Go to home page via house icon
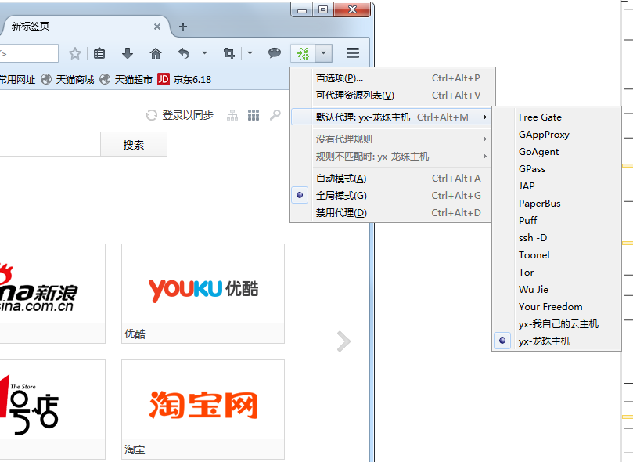The width and height of the screenshot is (633, 462). pyautogui.click(x=156, y=53)
